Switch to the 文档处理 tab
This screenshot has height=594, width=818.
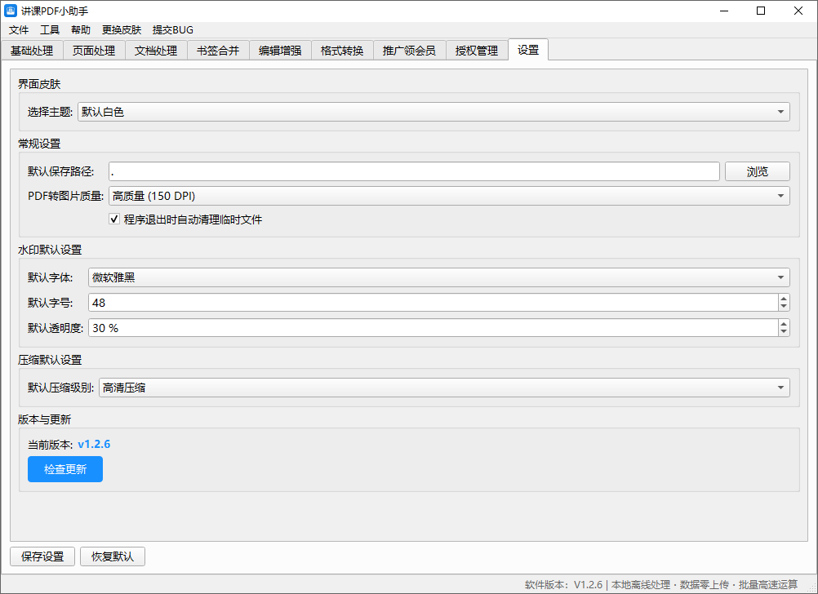coord(156,51)
